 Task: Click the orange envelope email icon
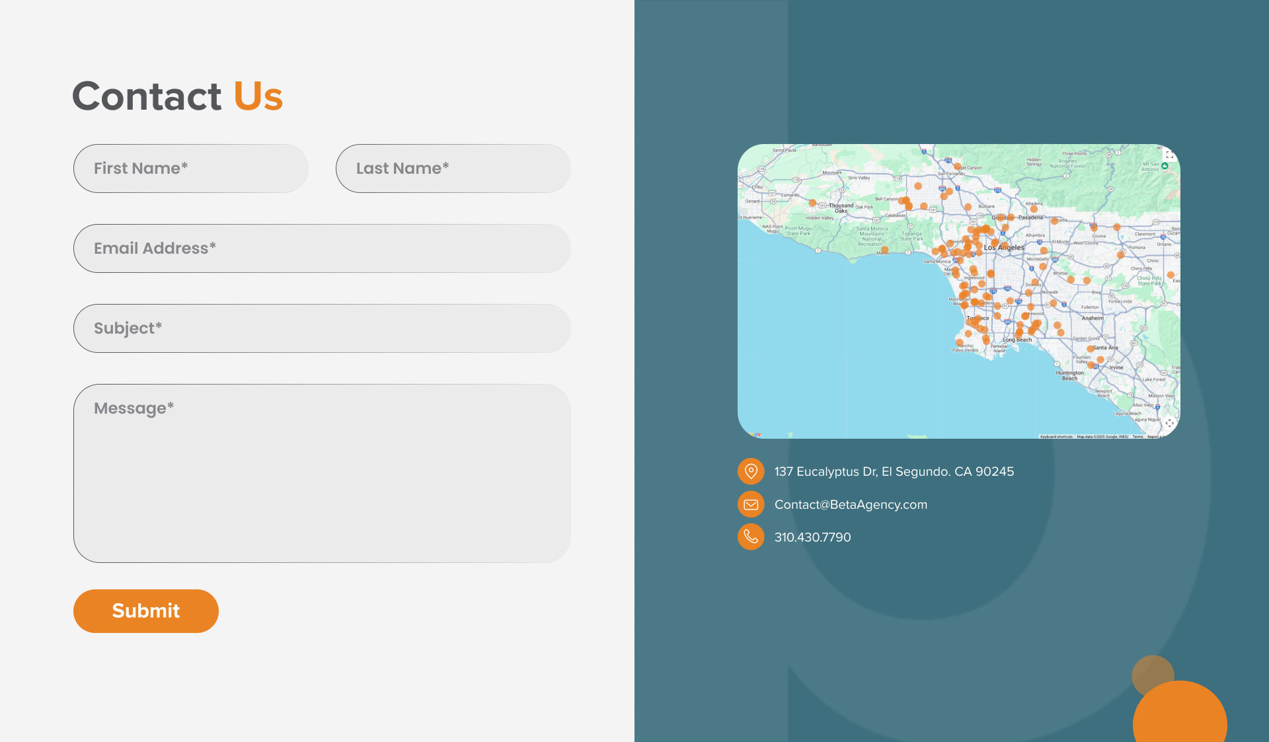point(751,504)
